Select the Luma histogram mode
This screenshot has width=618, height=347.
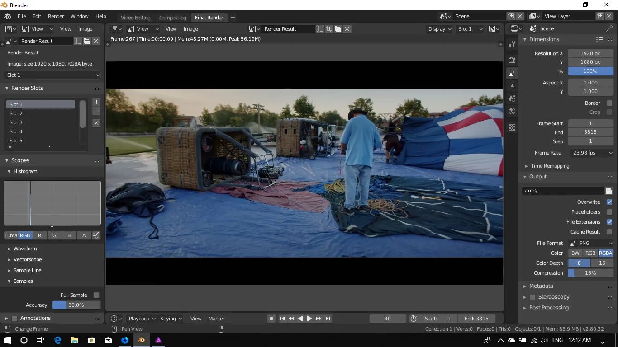coord(11,235)
